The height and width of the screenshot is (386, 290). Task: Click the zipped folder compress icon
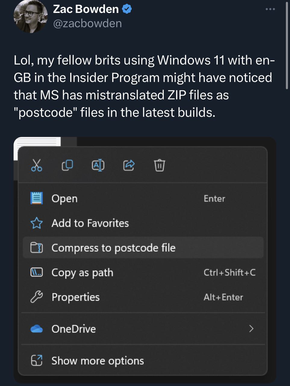(x=37, y=248)
